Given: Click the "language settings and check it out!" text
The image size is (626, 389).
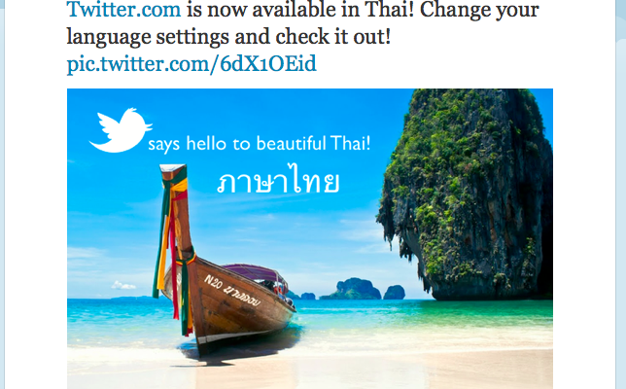Looking at the screenshot, I should tap(227, 38).
